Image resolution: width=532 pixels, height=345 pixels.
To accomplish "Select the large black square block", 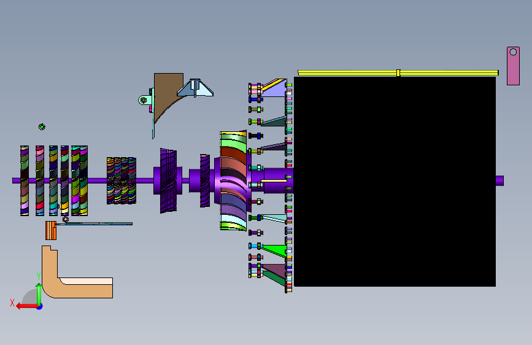I will pyautogui.click(x=395, y=182).
